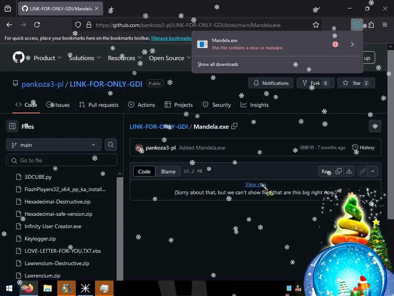Click the Windows Start button
The image size is (394, 296).
tap(9, 288)
